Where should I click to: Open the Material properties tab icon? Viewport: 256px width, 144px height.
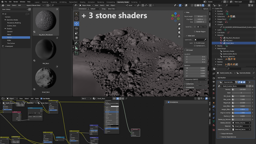click(x=214, y=125)
